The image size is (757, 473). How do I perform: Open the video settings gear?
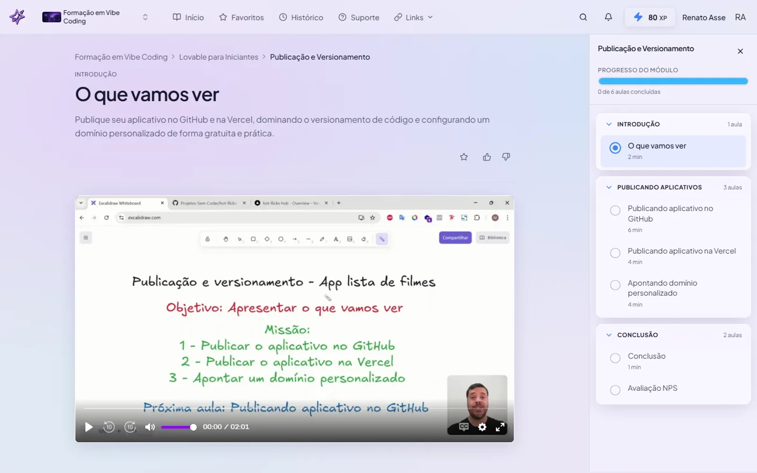(482, 427)
